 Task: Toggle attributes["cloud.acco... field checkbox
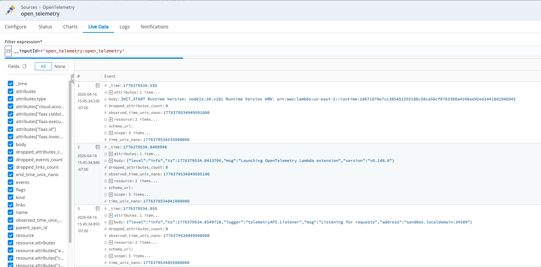10,106
